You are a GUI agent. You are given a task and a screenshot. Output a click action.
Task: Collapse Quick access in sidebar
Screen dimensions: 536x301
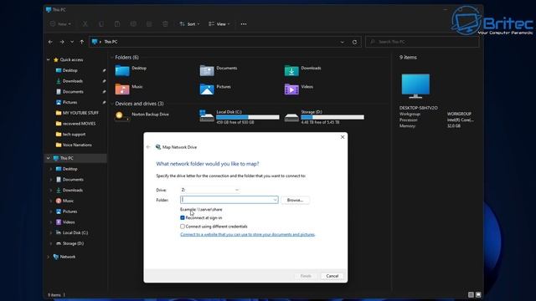coord(49,59)
